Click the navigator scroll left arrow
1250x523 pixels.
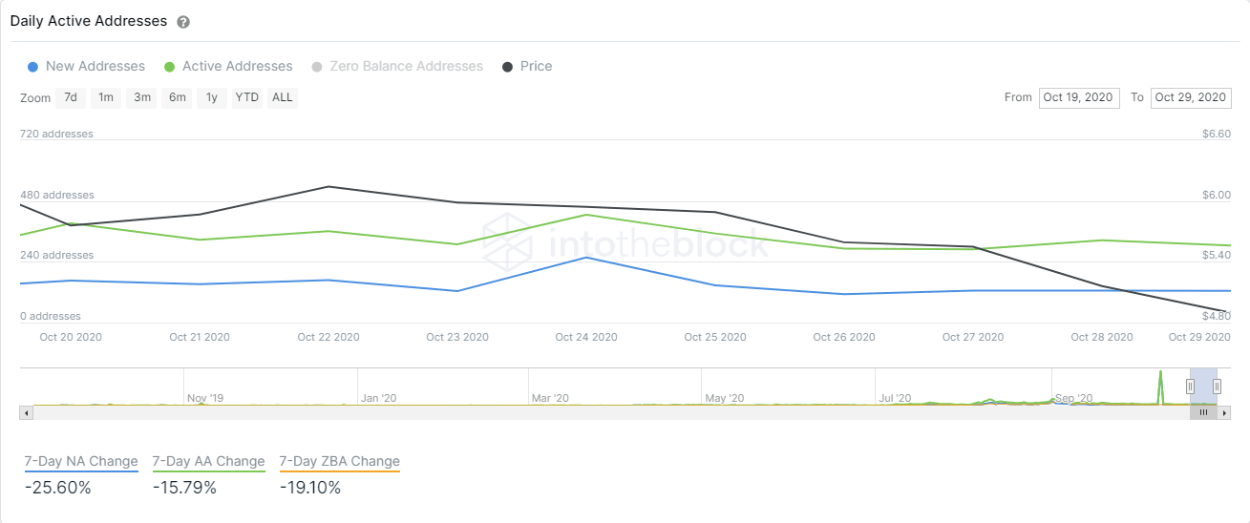pyautogui.click(x=27, y=413)
